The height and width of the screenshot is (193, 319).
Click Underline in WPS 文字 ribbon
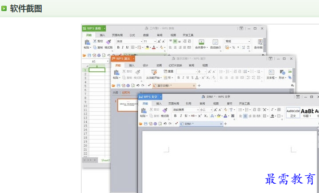[186, 116]
